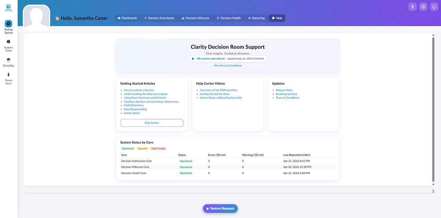Open the Release Notes link

coord(284,90)
